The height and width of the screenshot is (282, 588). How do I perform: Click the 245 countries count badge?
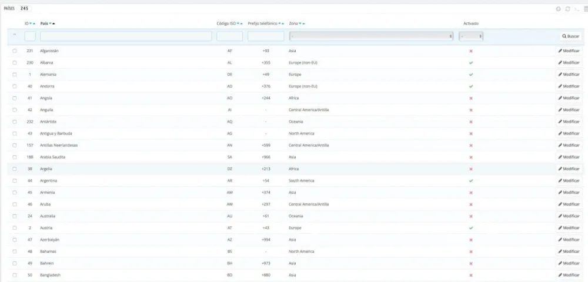(24, 8)
